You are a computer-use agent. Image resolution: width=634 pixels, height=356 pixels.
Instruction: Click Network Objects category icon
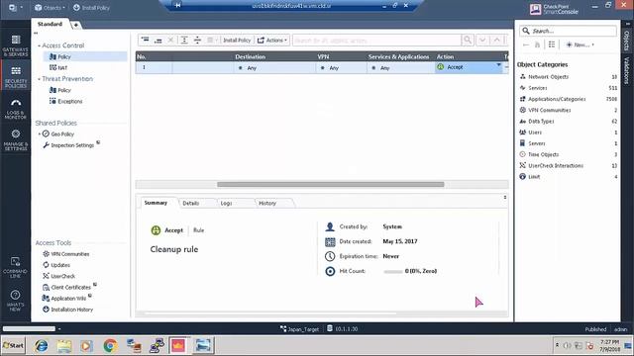(x=522, y=77)
